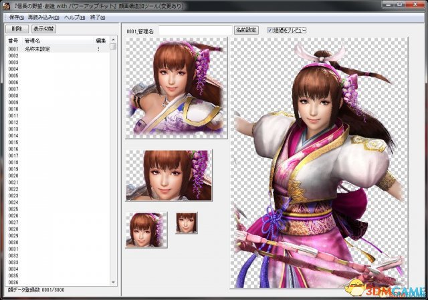Focus the 管理名 text input field
The image size is (428, 300).
coord(195,30)
